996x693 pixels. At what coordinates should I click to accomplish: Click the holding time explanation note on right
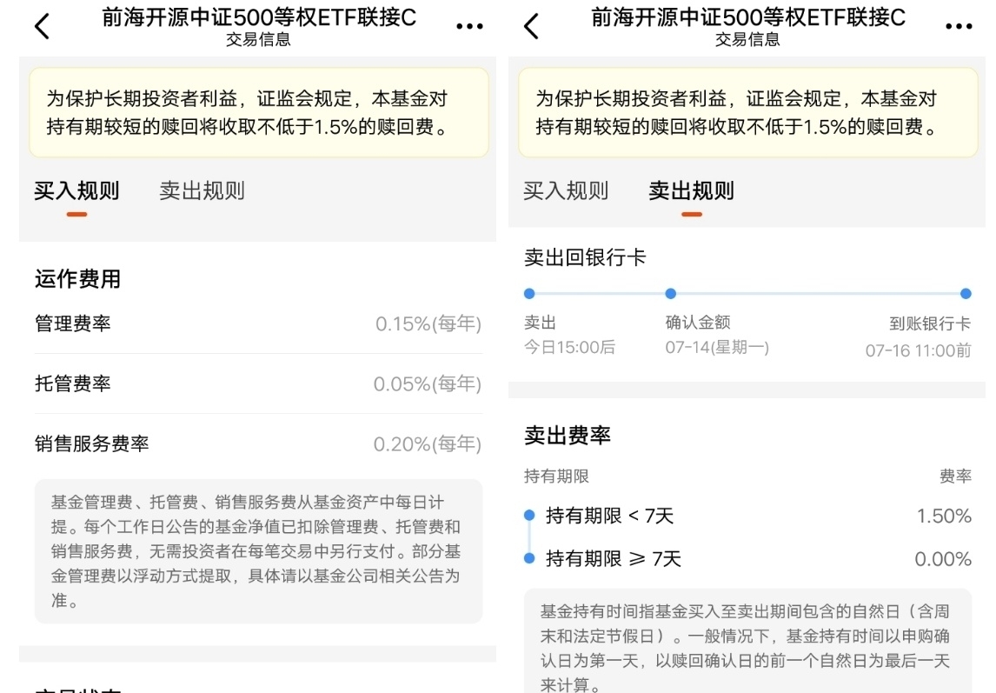(x=747, y=643)
